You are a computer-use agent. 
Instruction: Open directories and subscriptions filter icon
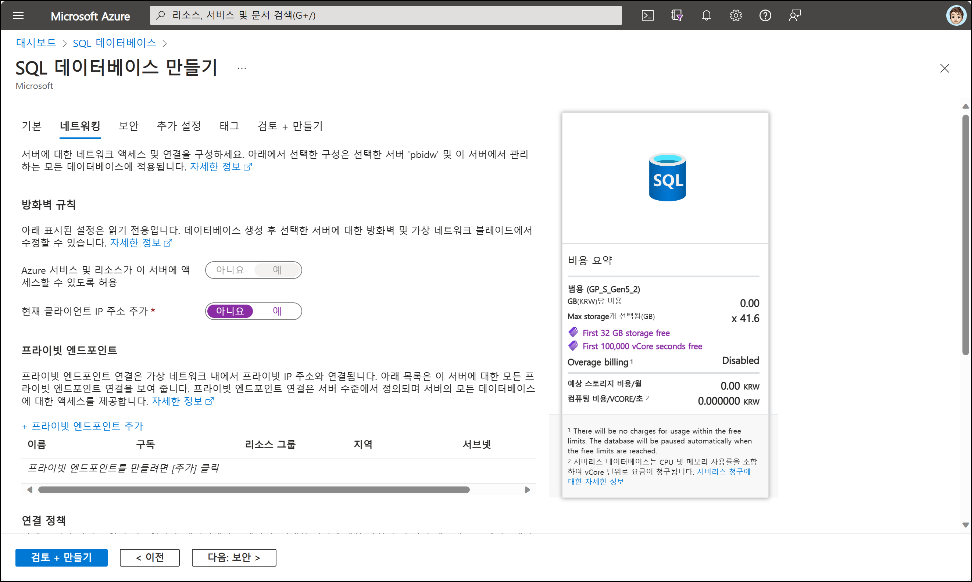pyautogui.click(x=676, y=16)
